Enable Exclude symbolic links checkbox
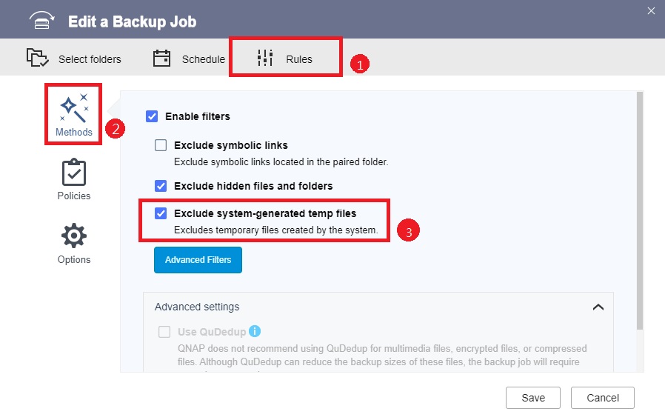The height and width of the screenshot is (420, 665). 161,145
